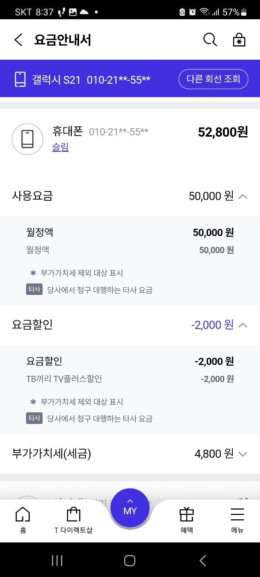The image size is (260, 577).
Task: Open 혜택 gift box icon
Action: coord(187,514)
